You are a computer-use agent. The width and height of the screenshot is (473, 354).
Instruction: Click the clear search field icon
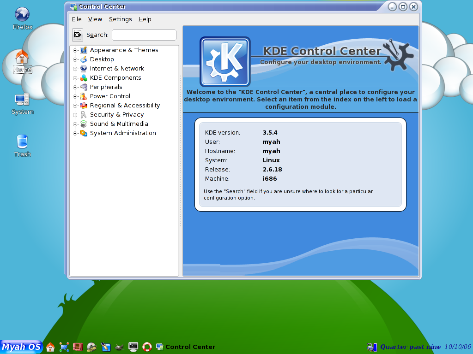pos(78,35)
